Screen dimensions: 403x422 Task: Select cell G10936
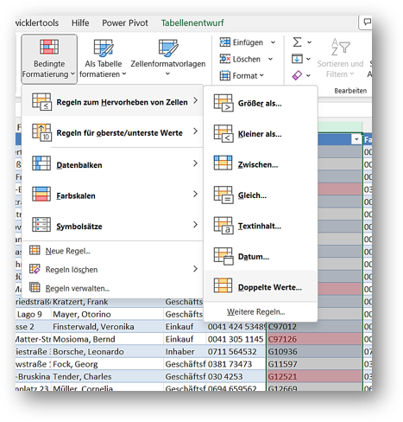314,352
